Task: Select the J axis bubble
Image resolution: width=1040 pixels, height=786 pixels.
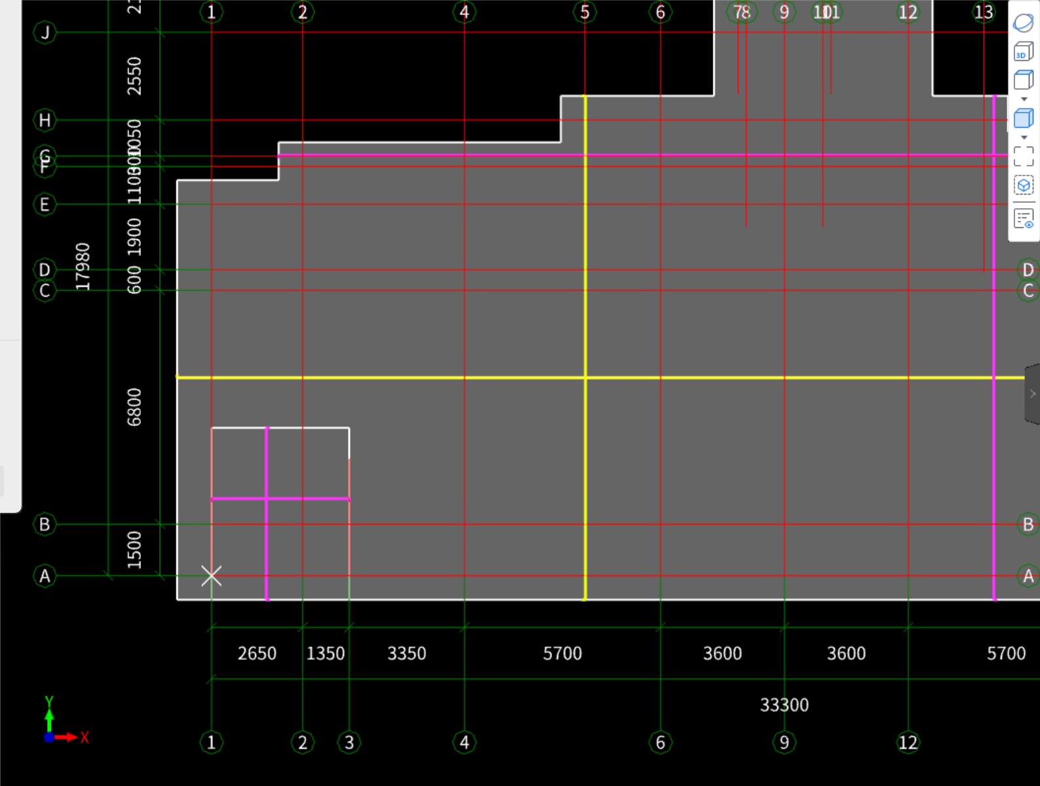Action: tap(45, 32)
